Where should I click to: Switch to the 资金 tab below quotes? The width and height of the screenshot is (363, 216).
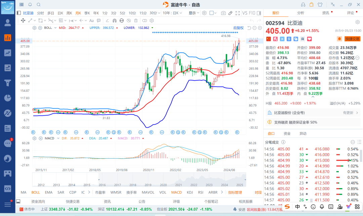click(287, 133)
